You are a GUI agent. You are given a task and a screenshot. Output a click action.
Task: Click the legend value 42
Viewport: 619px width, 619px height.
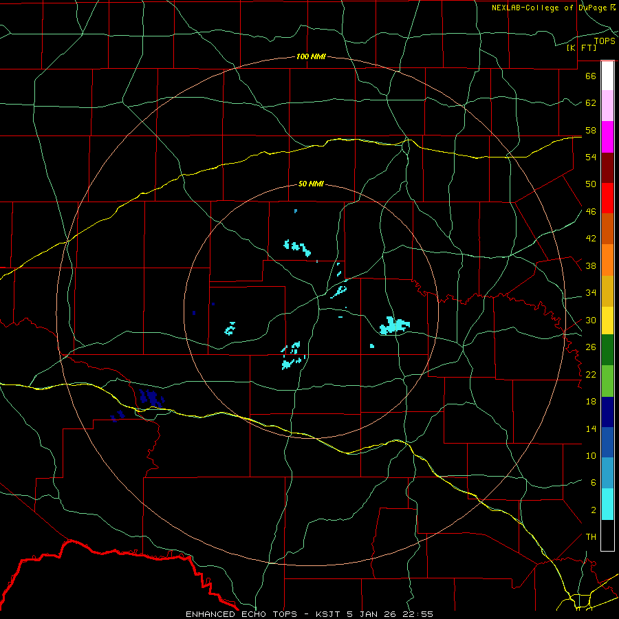(591, 239)
